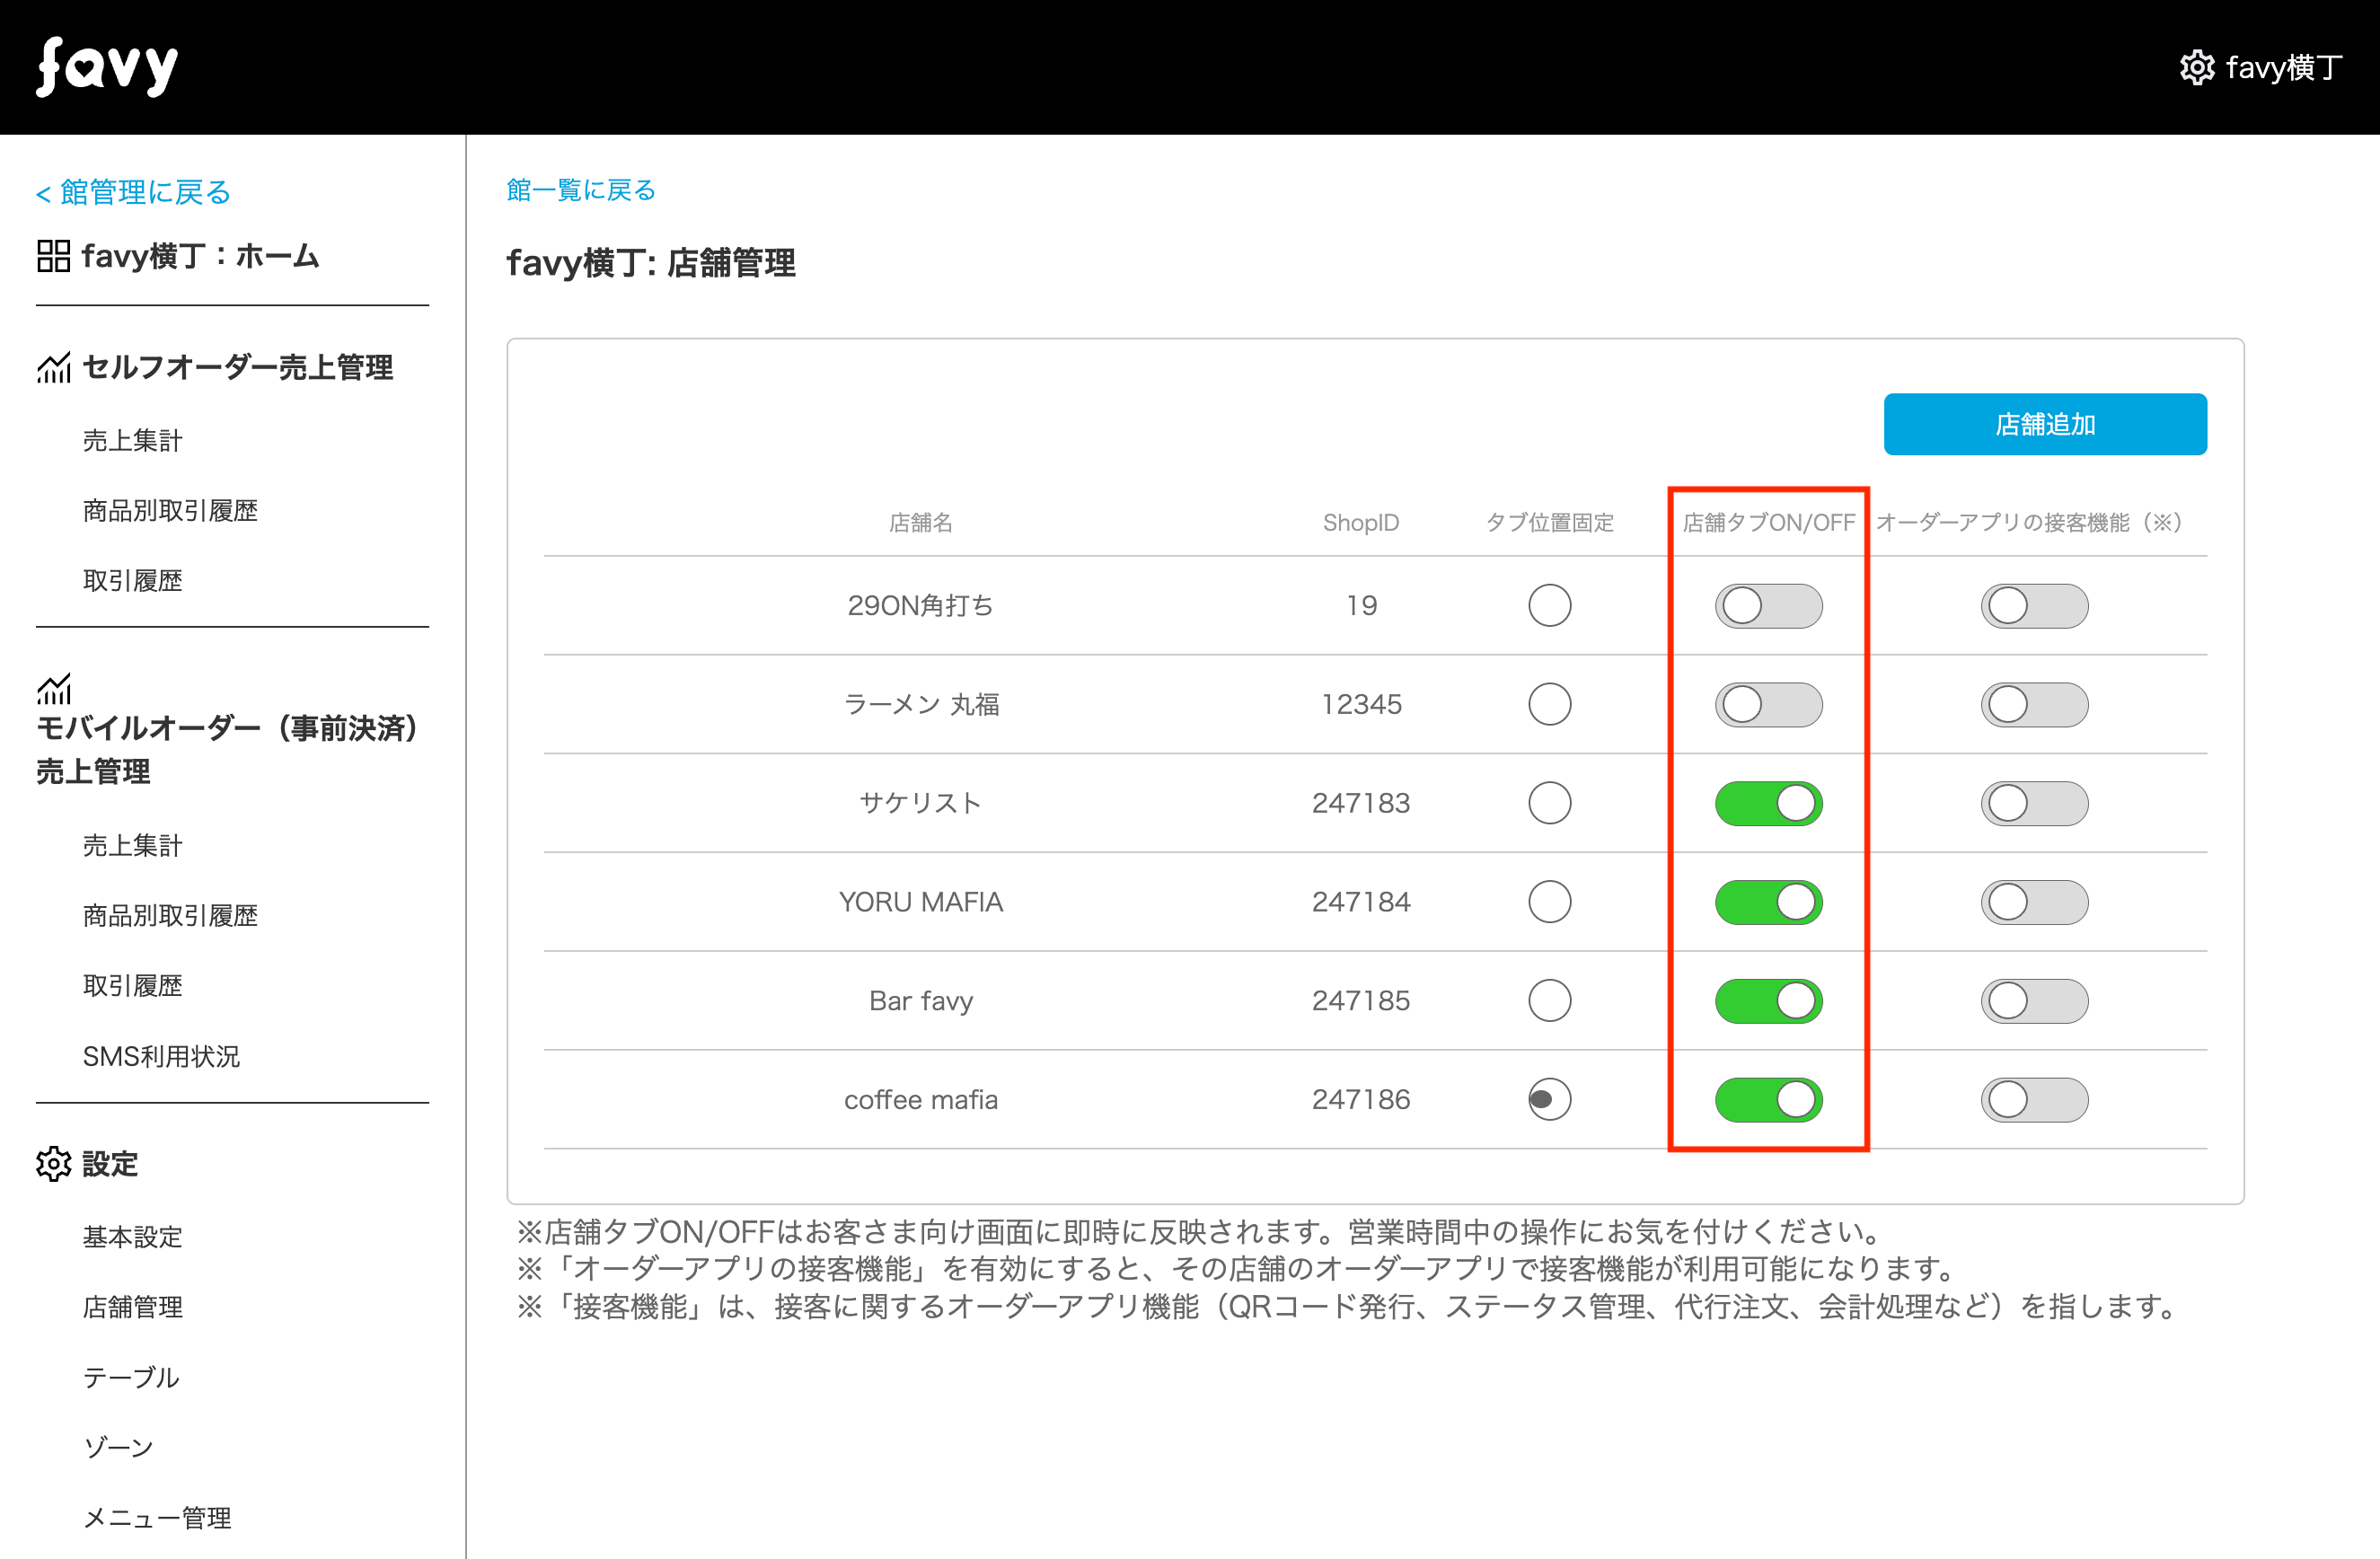Click the ShopID value 247184
This screenshot has height=1559, width=2380.
(x=1361, y=902)
